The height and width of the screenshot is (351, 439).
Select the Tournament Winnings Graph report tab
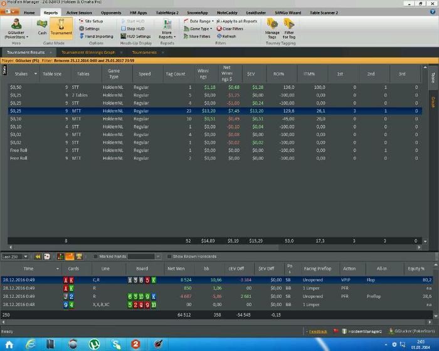pos(88,53)
